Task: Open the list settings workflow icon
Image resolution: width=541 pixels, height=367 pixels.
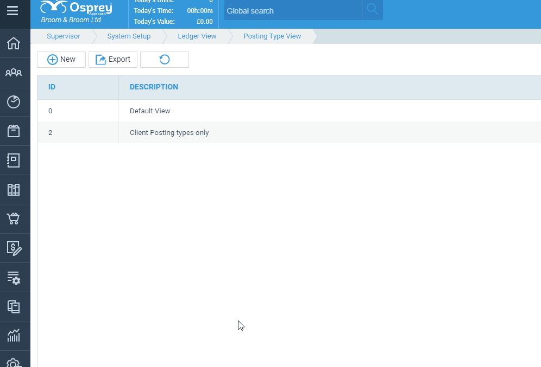Action: tap(14, 278)
